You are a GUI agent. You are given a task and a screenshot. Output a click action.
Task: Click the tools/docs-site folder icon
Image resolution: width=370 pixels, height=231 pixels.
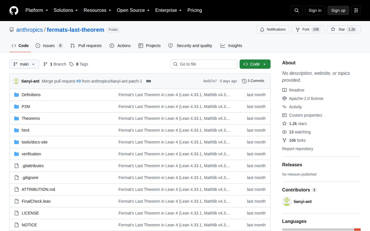[16, 142]
